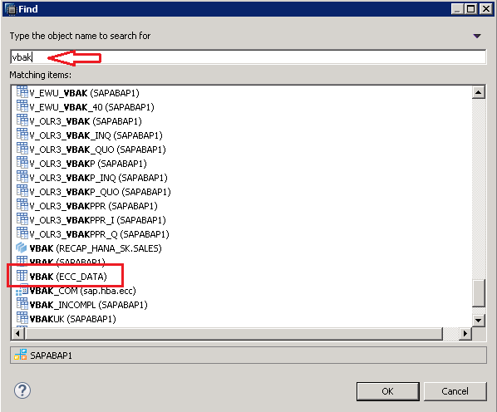Maximize the Find dialog window
This screenshot has height=412, width=497.
[x=470, y=9]
